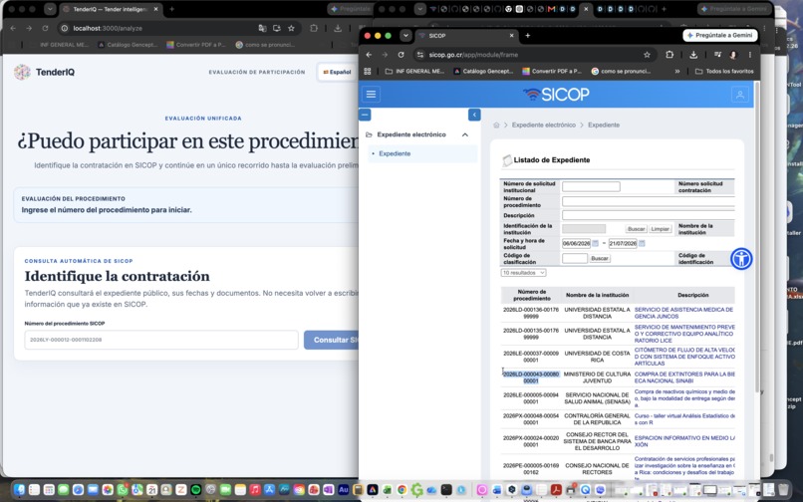Click the Descripción search field
This screenshot has height=502, width=803.
pos(649,215)
